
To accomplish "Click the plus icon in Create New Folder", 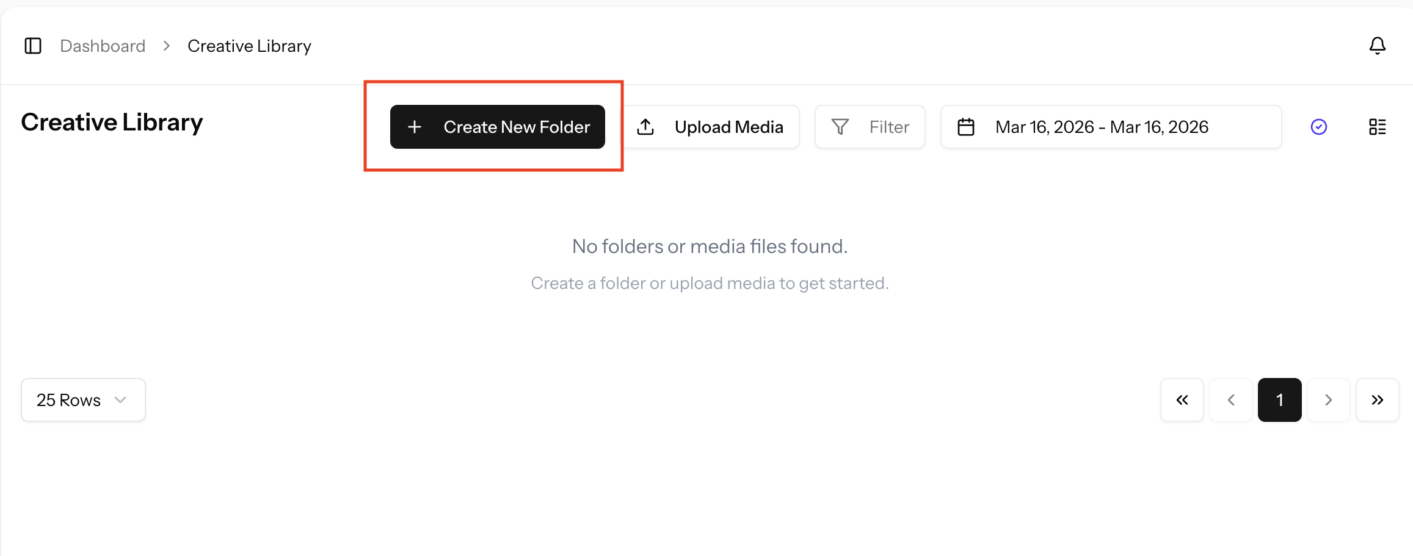I will click(415, 126).
